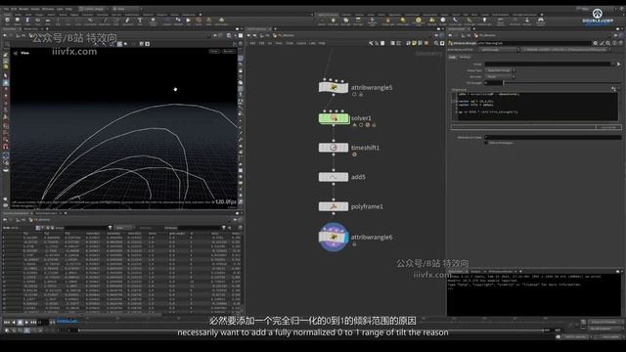The image size is (626, 352).
Task: Open expression editor icon above VEXpression
Action: pyautogui.click(x=613, y=89)
